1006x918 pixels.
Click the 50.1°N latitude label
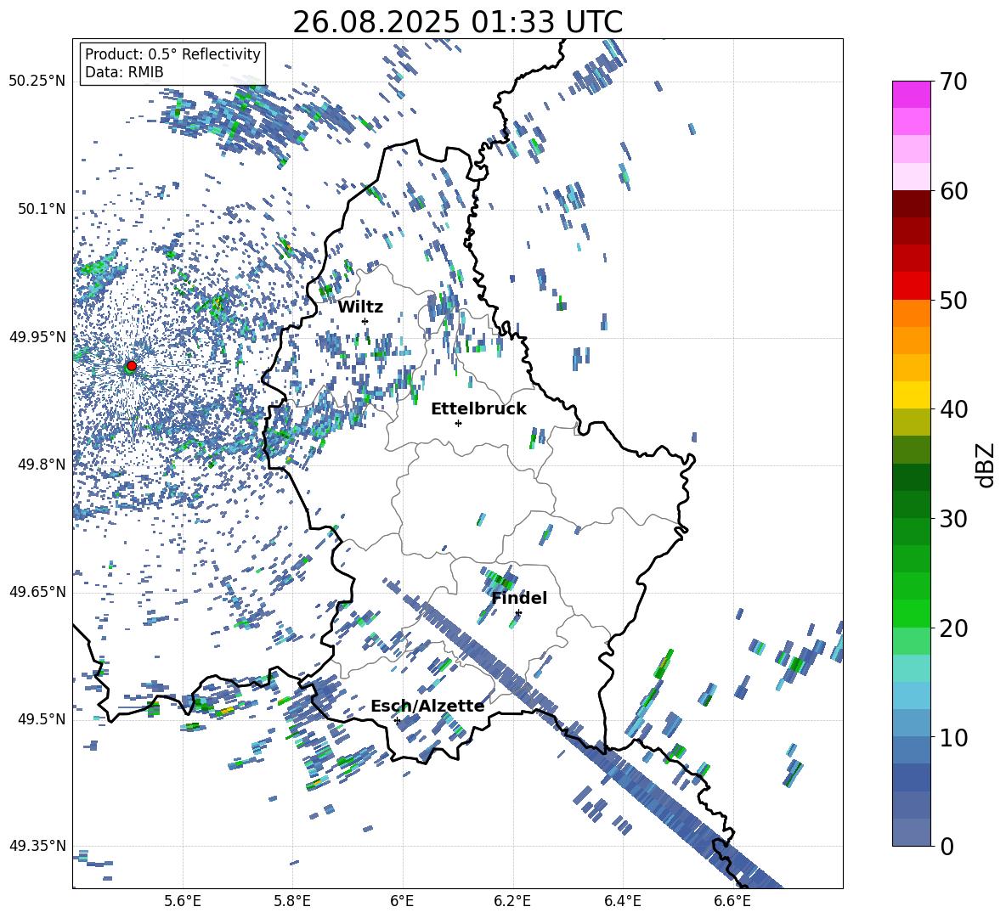point(42,209)
